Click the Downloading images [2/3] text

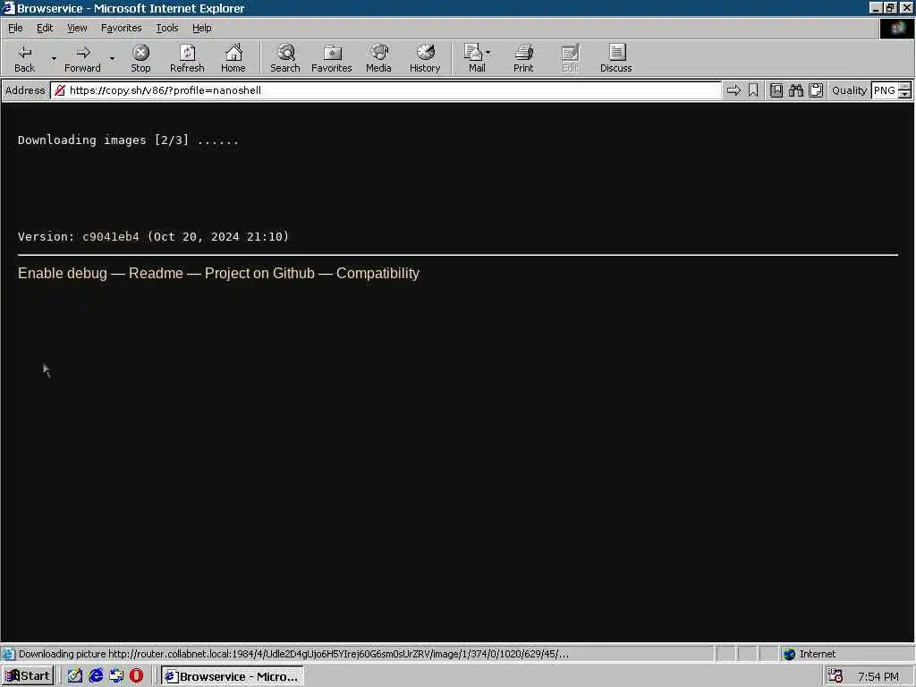128,140
